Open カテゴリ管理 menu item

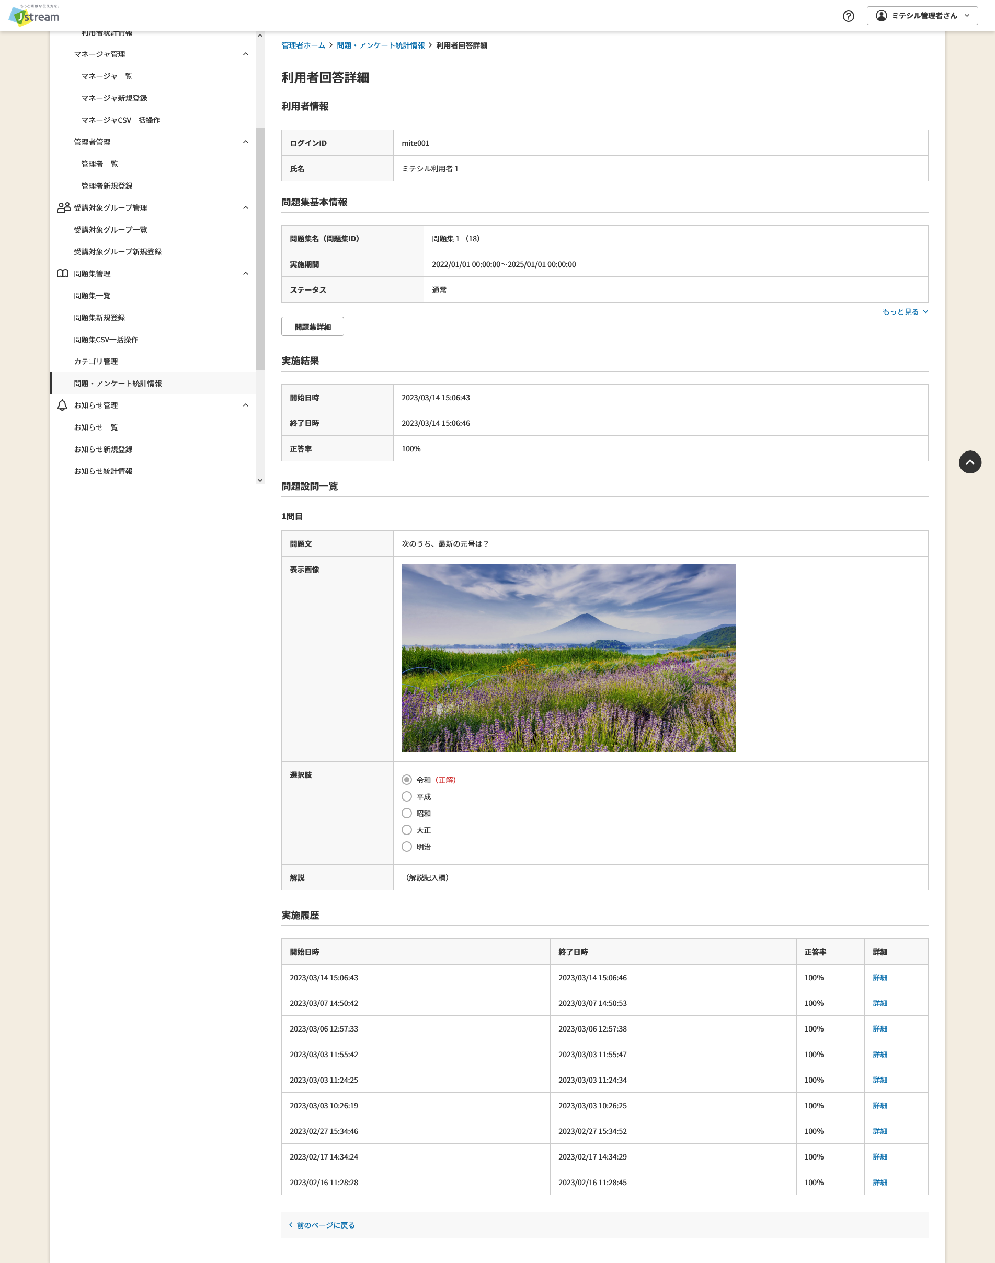[x=96, y=362]
